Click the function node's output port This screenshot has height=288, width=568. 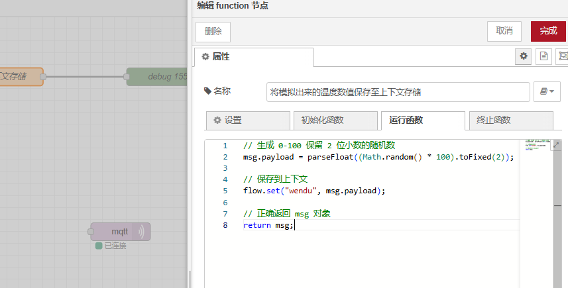coord(43,77)
